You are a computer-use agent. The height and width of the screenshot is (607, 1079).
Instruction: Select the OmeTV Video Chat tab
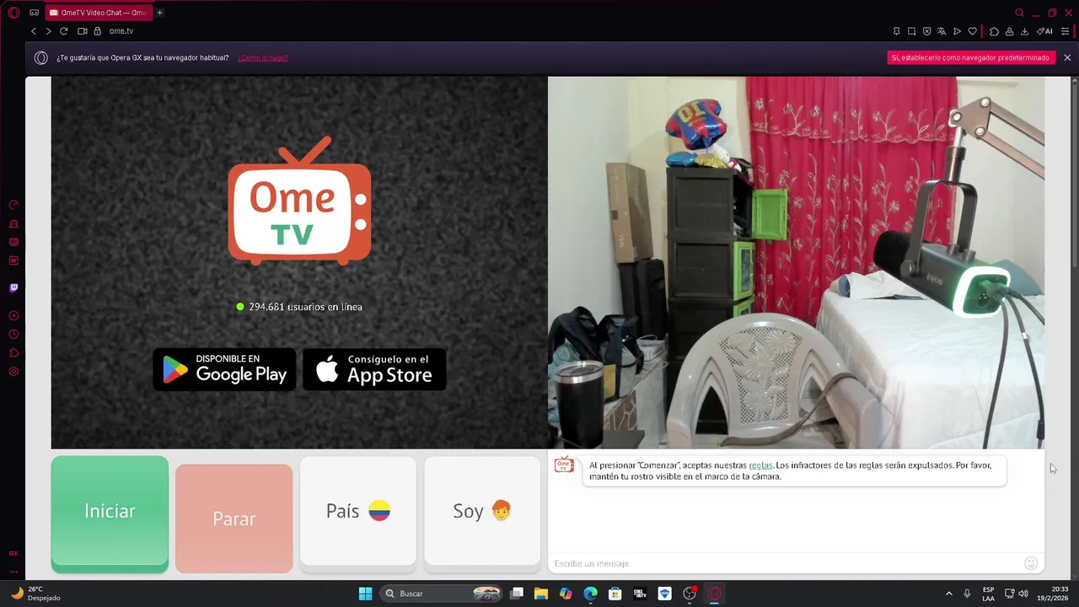point(99,13)
